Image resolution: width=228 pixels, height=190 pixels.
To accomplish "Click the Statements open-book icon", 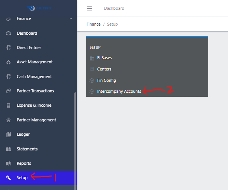I will pos(8,149).
